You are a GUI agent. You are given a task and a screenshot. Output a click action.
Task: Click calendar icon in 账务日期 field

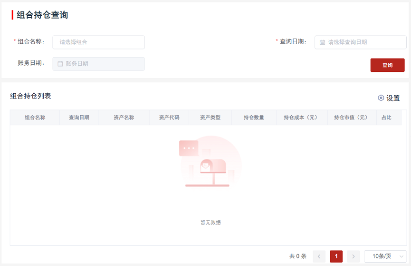(x=60, y=64)
